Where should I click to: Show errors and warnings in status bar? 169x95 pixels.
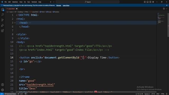[x=20, y=94]
